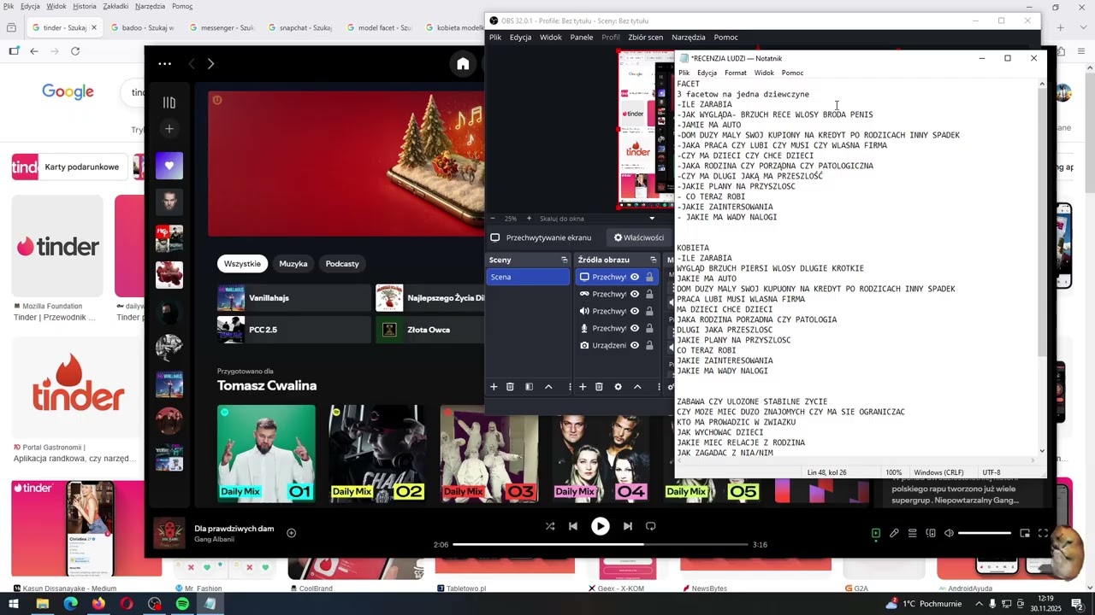The image size is (1095, 615).
Task: Enable shuffle in Spotify player
Action: pos(550,526)
